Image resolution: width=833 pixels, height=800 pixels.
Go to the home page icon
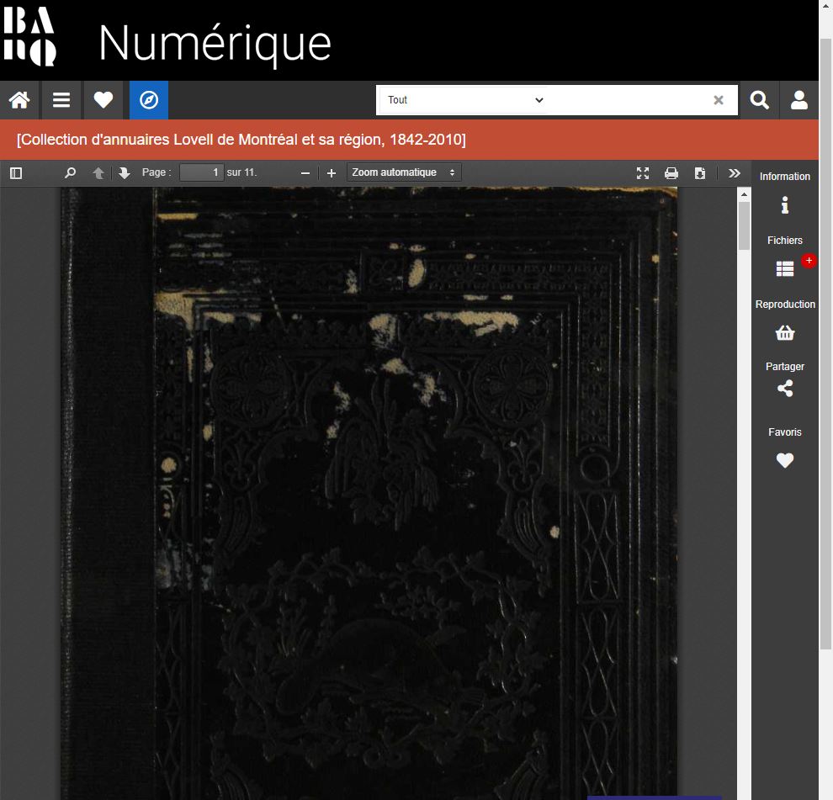(19, 100)
